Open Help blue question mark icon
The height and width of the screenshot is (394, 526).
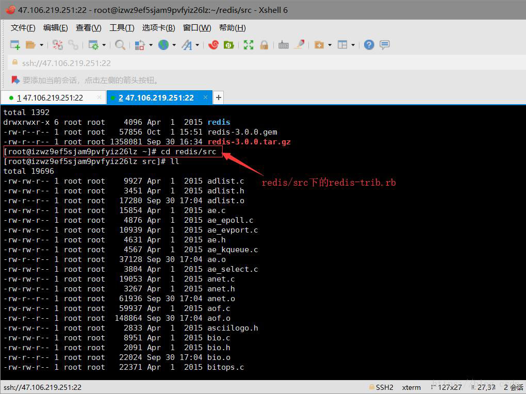point(369,45)
